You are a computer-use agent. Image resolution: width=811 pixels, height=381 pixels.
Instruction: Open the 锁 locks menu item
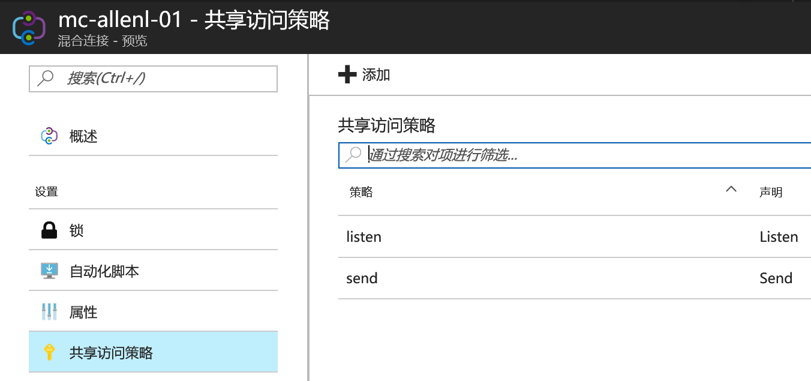tap(77, 230)
